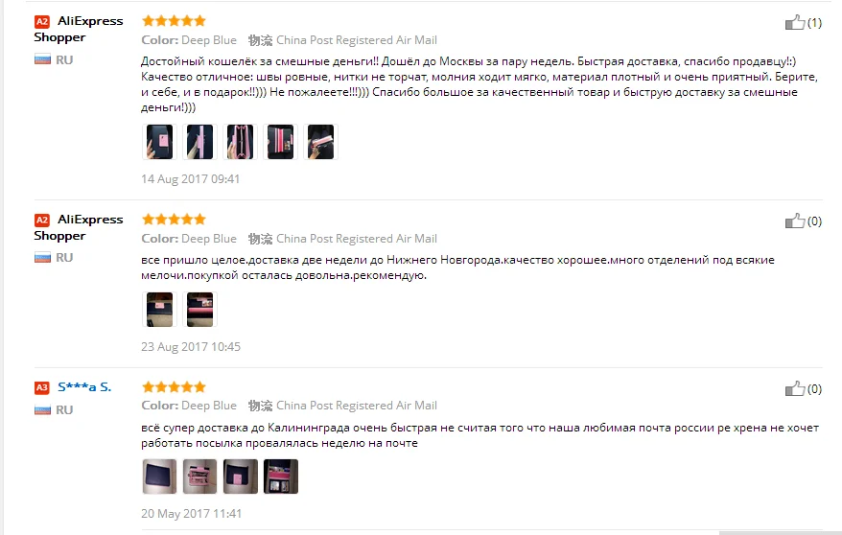Click Russian flag icon under S***a S.
The height and width of the screenshot is (535, 842).
point(42,410)
